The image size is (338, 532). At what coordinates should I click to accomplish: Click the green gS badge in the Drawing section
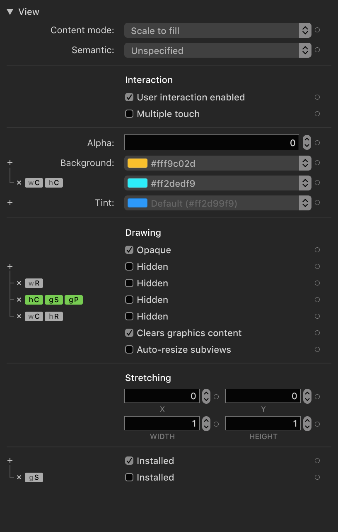tap(53, 300)
